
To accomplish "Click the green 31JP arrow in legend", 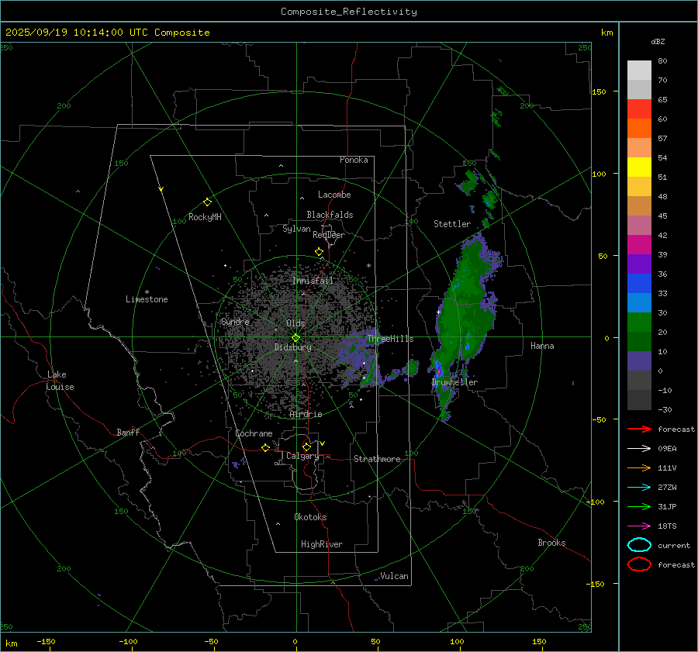I will click(x=639, y=506).
